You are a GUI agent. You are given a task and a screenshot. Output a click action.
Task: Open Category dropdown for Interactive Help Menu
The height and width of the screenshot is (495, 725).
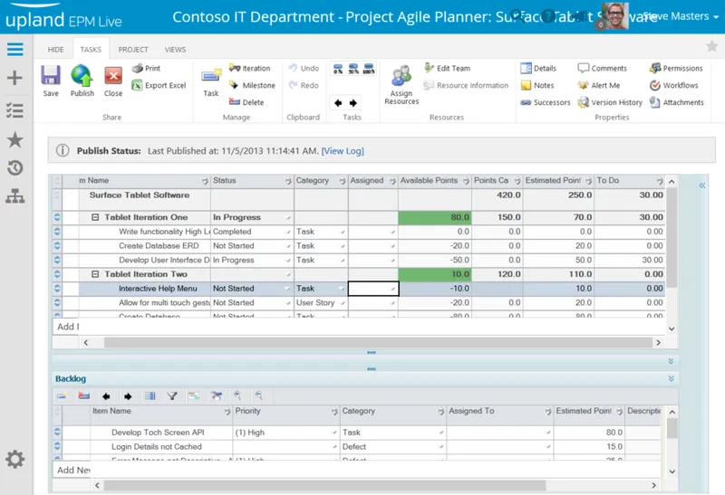click(x=342, y=289)
